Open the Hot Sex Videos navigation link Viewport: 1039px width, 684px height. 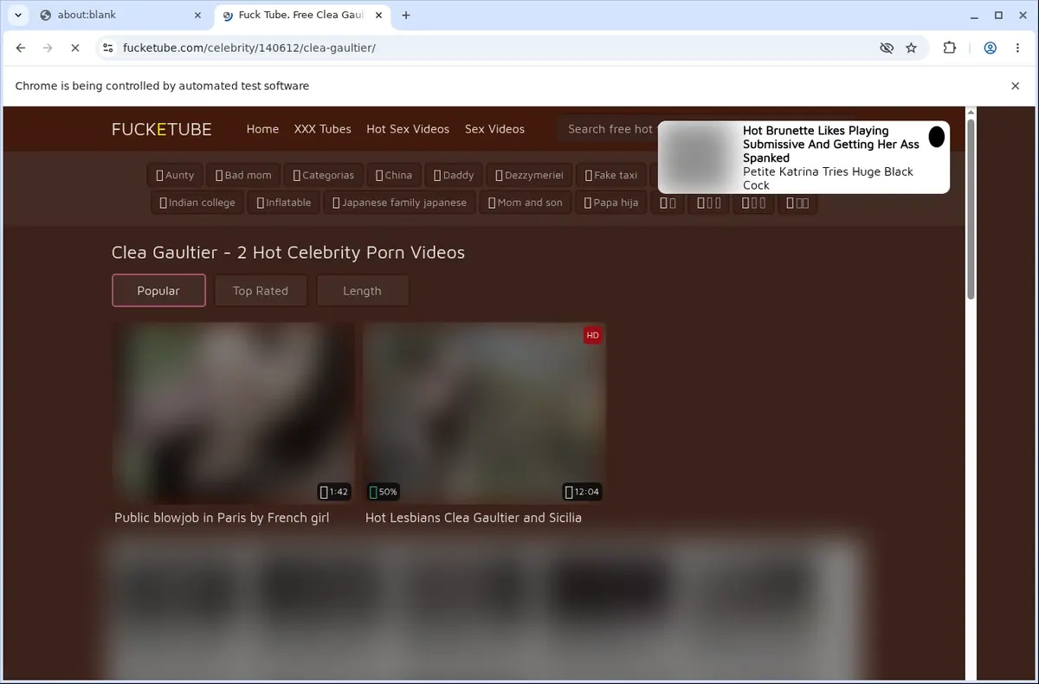pos(408,129)
